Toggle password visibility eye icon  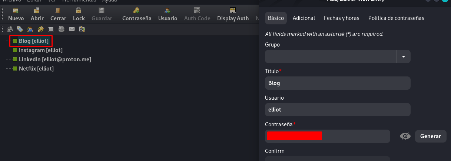(405, 136)
